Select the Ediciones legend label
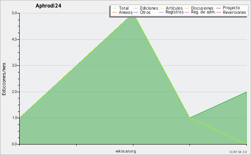Viewport: 251px width, 155px height. 149,8
